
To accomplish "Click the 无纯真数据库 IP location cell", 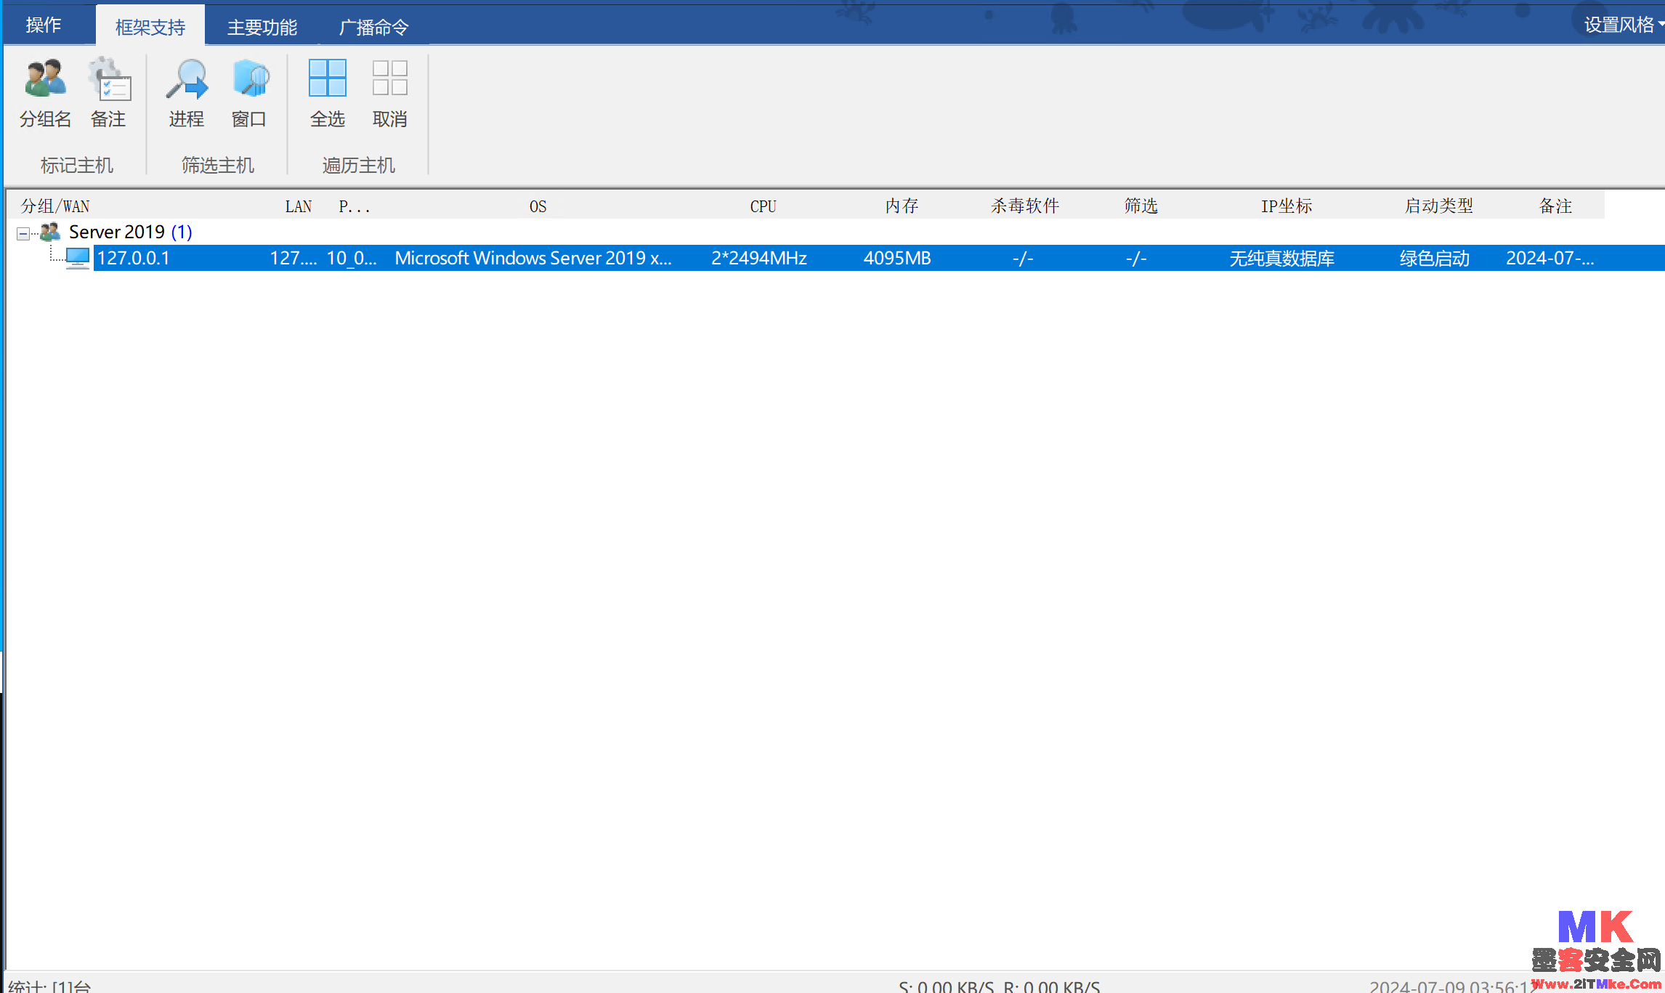I will tap(1282, 258).
